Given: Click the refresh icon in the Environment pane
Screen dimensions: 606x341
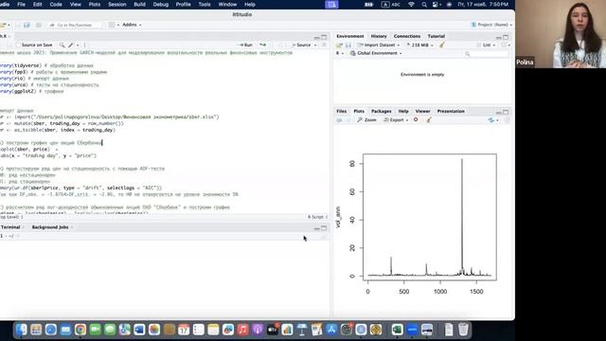Looking at the screenshot, I should [505, 45].
